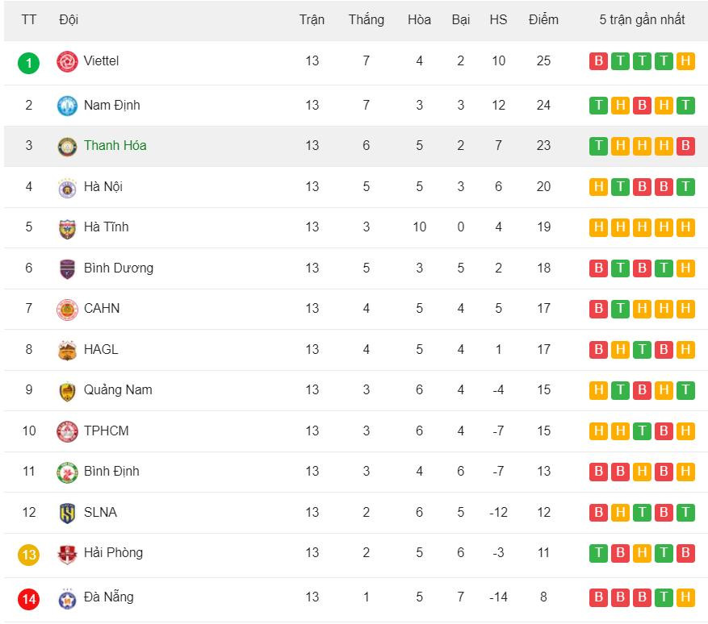
Task: Open the Thanh Hóa team link
Action: point(115,146)
